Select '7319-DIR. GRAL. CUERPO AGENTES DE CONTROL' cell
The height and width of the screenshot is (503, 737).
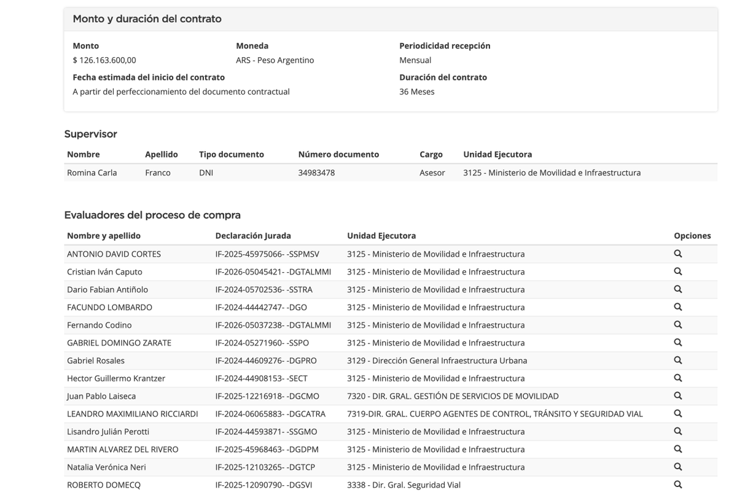pos(495,414)
